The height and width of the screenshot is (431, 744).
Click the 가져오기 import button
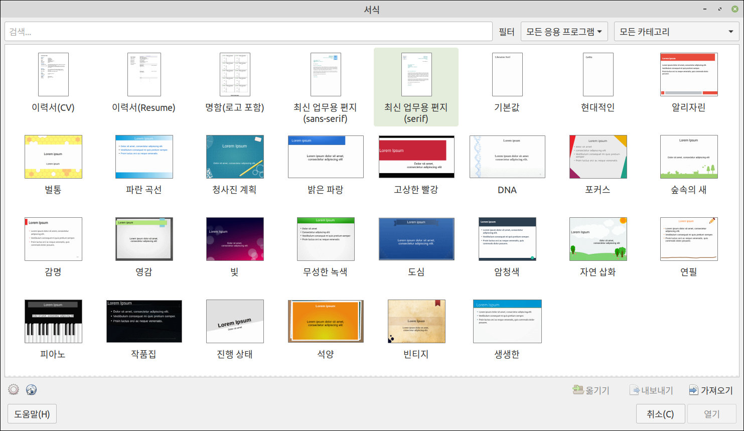[711, 390]
